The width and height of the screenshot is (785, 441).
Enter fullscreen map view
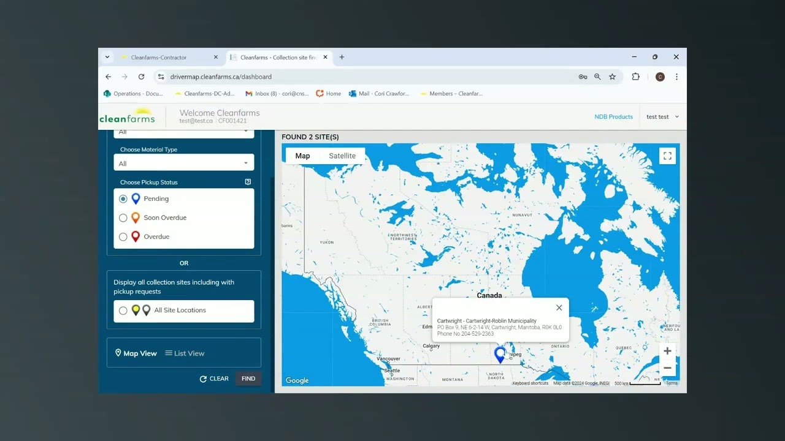(667, 156)
